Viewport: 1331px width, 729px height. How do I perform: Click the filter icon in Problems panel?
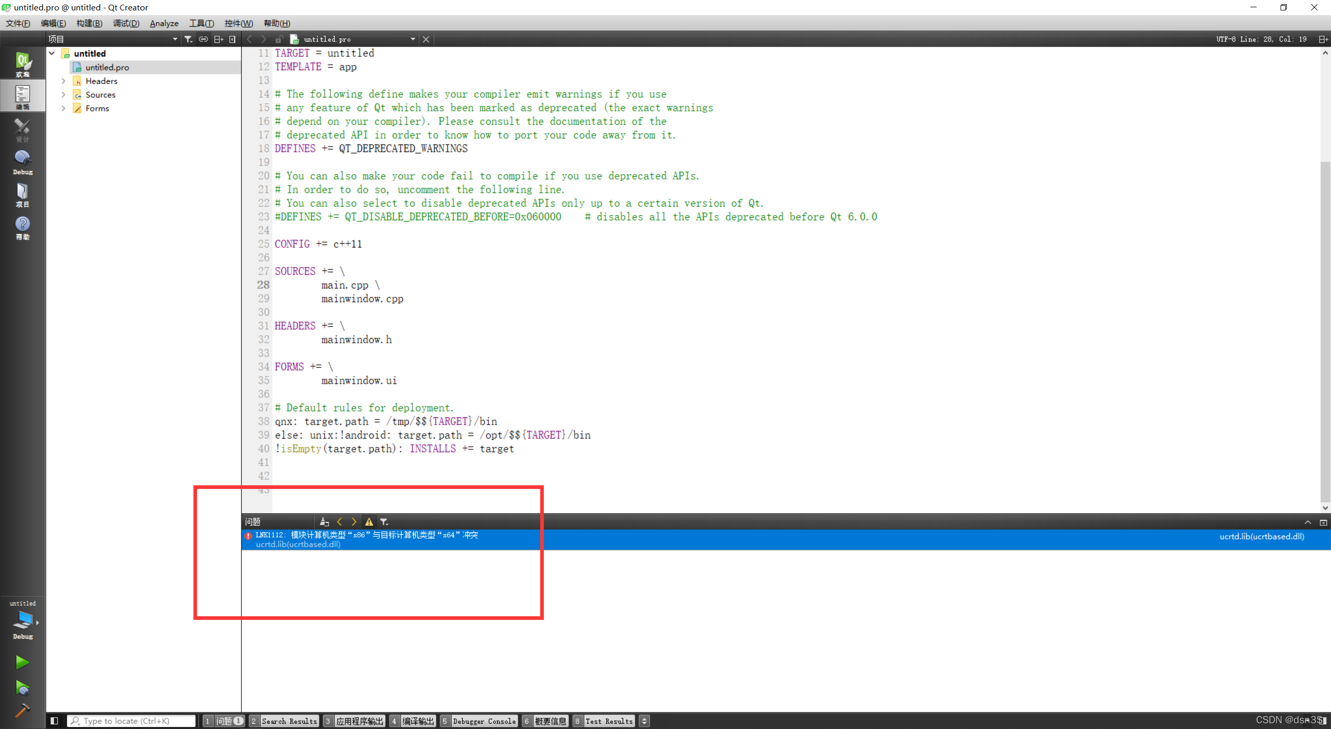385,522
